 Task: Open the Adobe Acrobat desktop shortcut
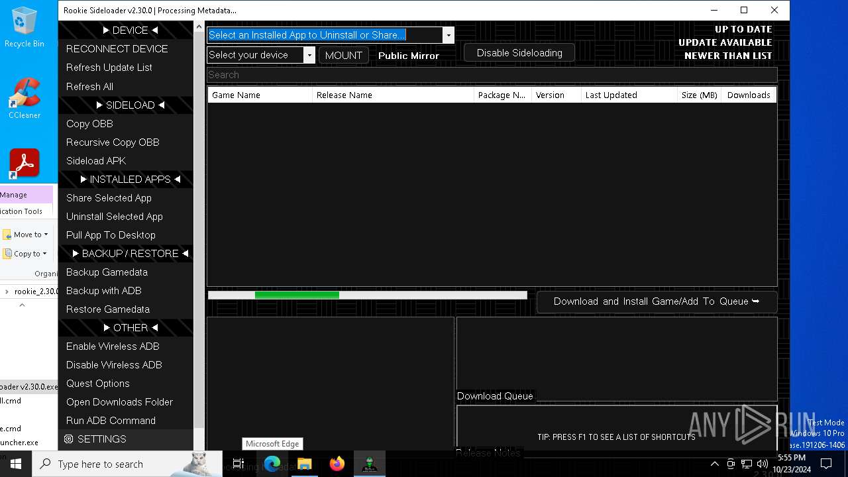pos(25,163)
